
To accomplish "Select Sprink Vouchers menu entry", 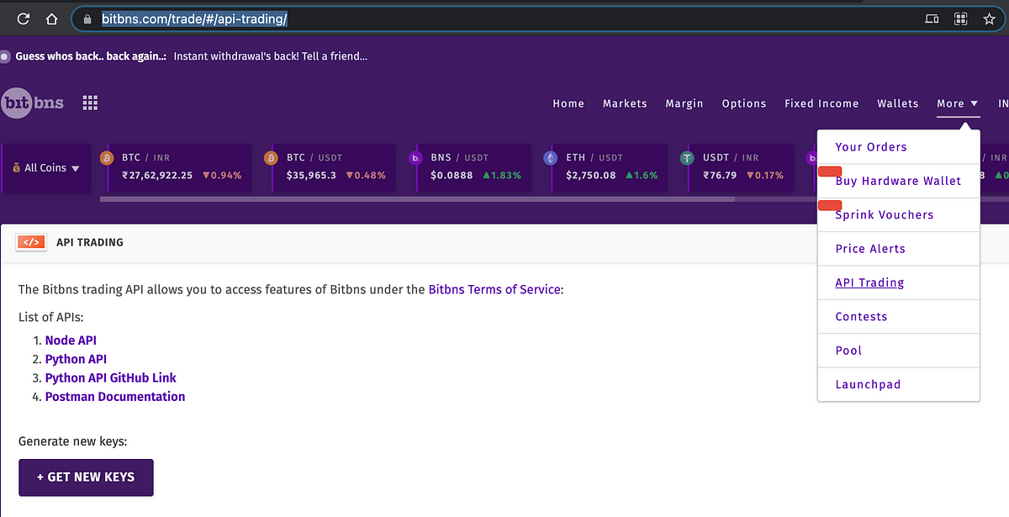I will (x=898, y=215).
